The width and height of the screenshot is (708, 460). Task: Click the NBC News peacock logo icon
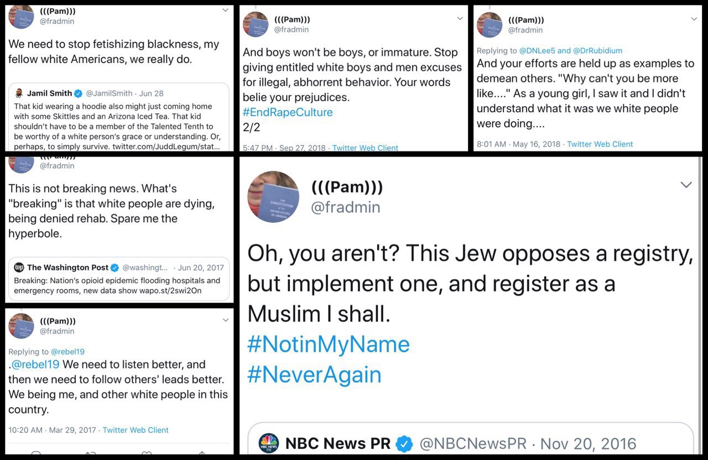269,443
